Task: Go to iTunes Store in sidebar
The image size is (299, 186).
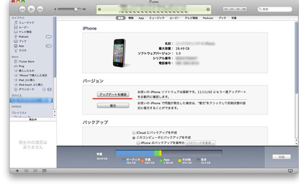Action: point(26,61)
